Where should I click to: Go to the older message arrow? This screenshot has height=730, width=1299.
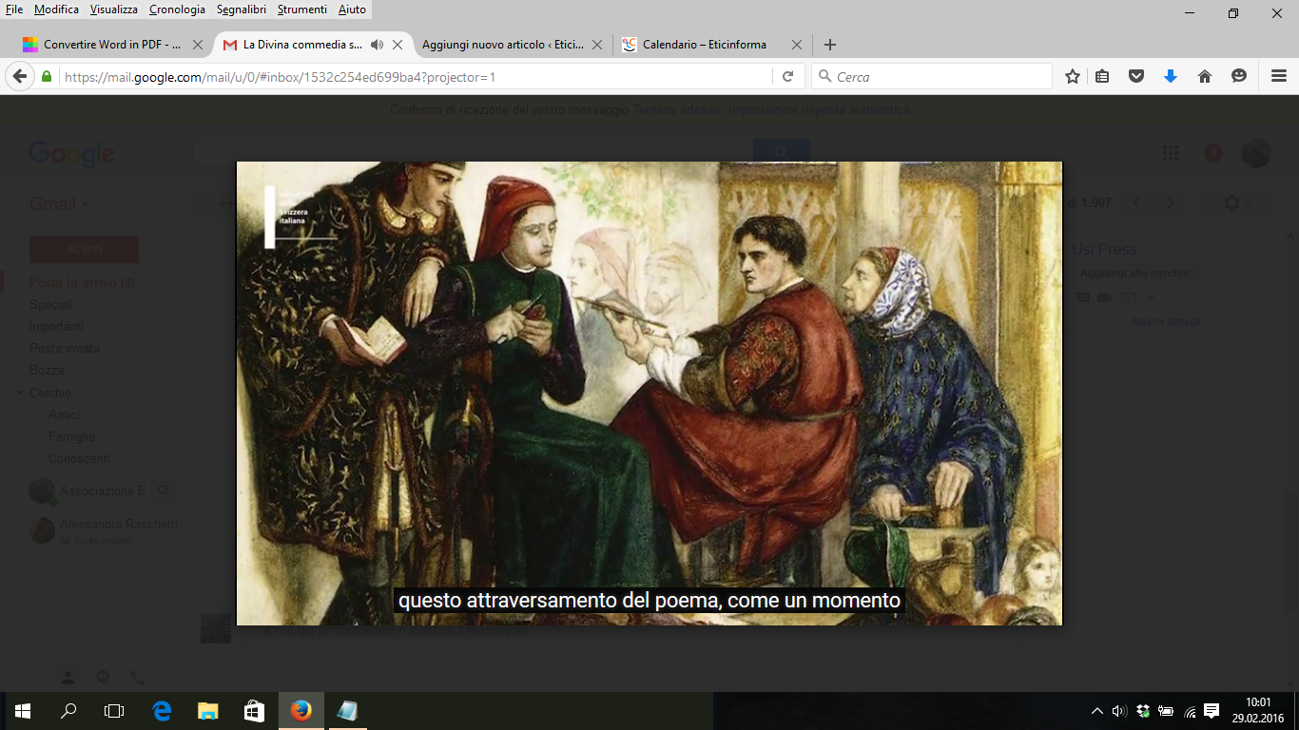click(x=1170, y=203)
